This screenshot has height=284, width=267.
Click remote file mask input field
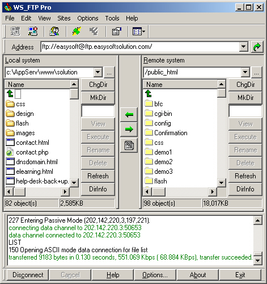click(x=245, y=111)
